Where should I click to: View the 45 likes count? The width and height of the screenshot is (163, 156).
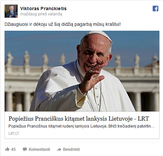[13, 149]
